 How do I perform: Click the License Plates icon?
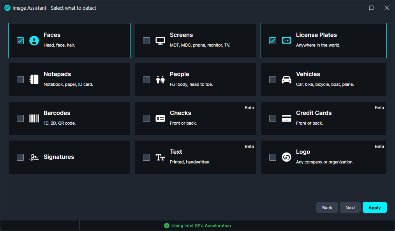tap(286, 41)
